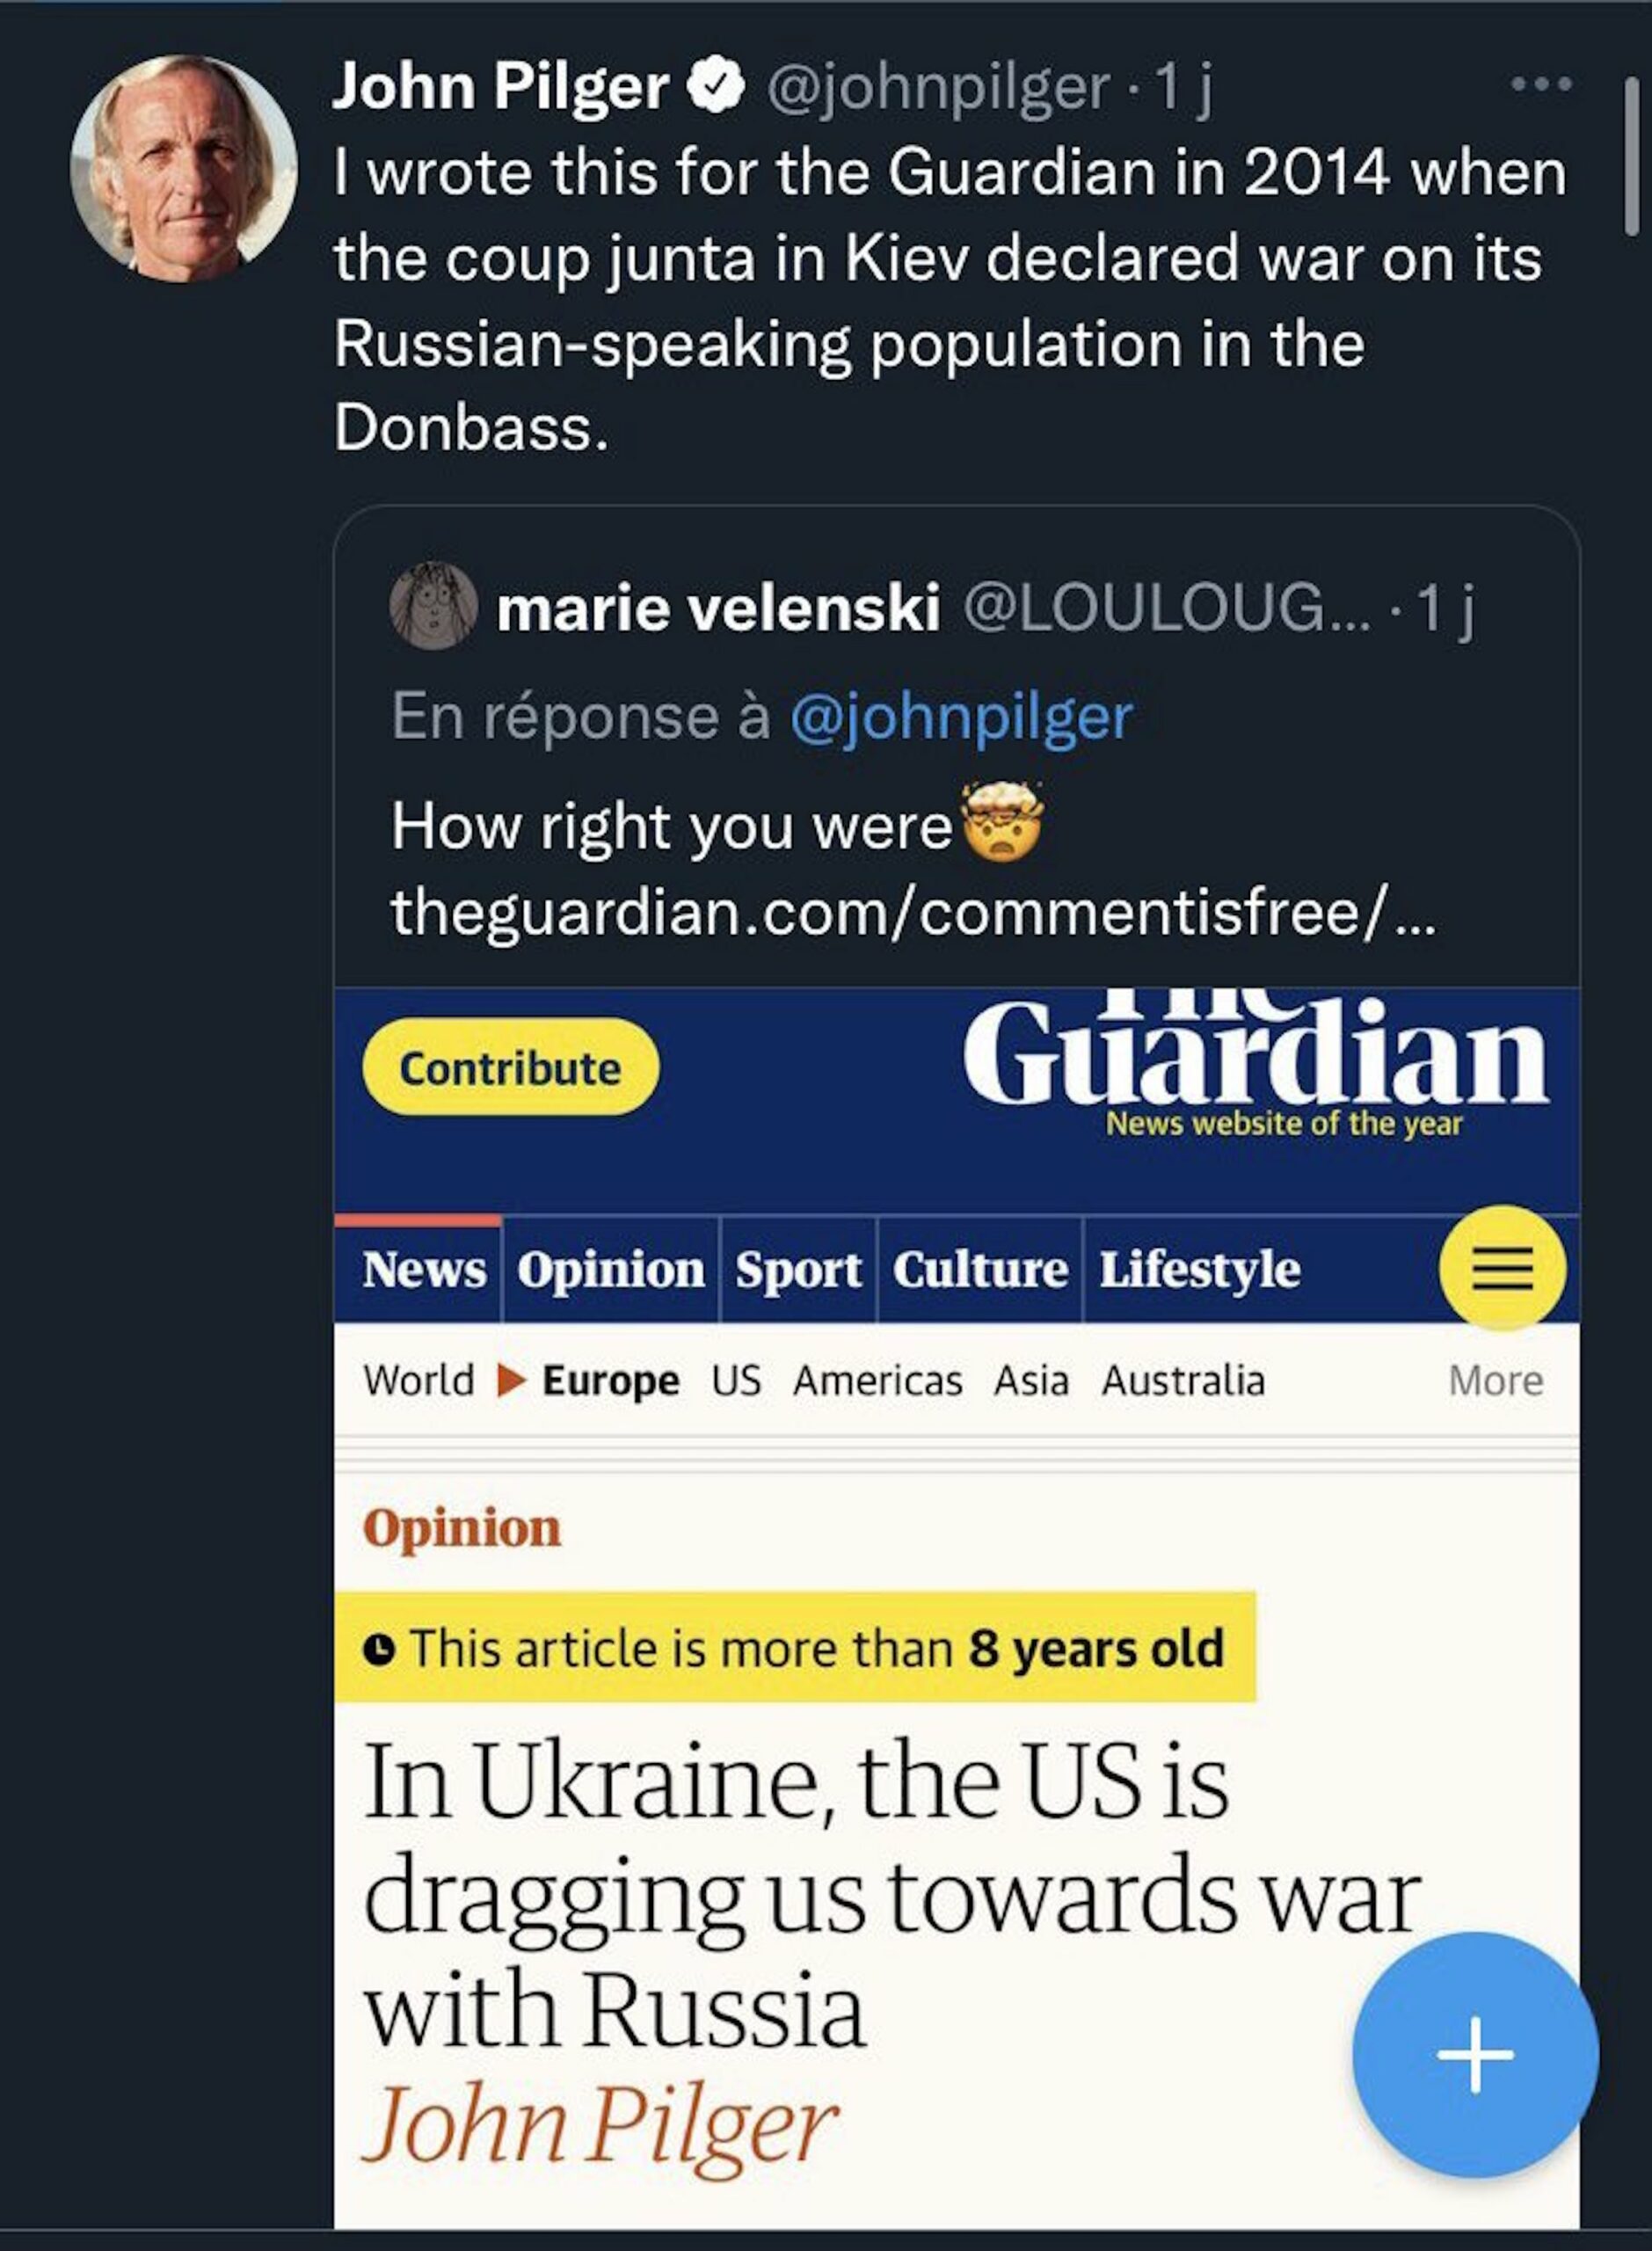This screenshot has width=1652, height=2251.
Task: Select the News tab in Guardian nav
Action: click(423, 1270)
